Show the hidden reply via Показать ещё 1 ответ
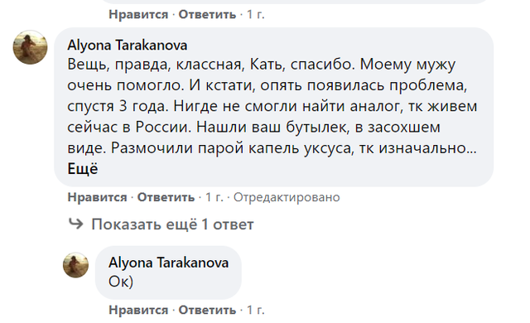530x323 pixels. (172, 224)
